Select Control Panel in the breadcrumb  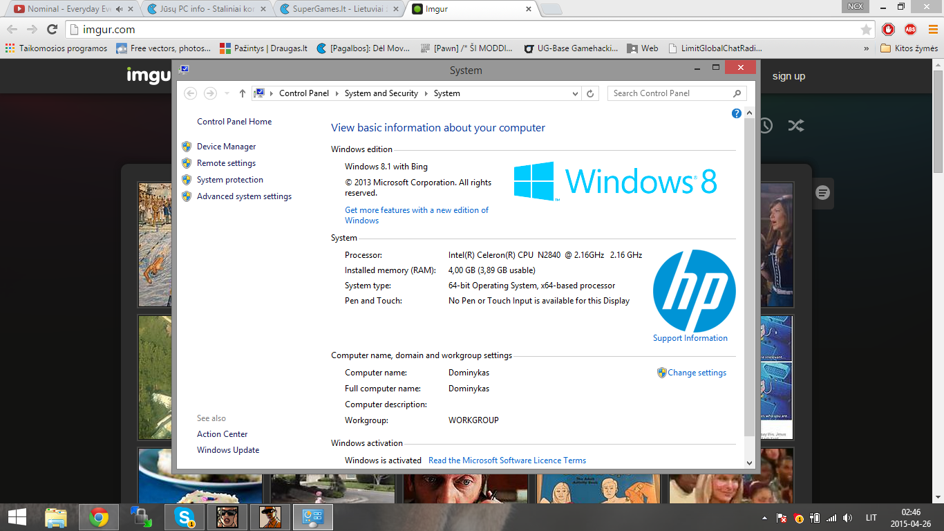304,93
